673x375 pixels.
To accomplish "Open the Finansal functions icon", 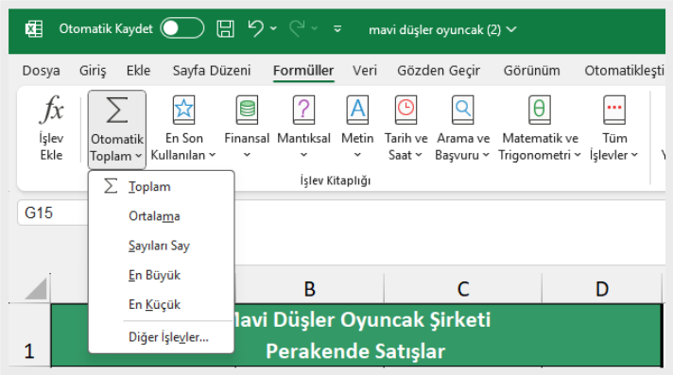I will (247, 110).
